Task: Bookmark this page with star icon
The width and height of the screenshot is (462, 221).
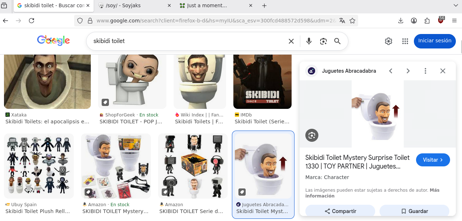Action: pyautogui.click(x=352, y=21)
